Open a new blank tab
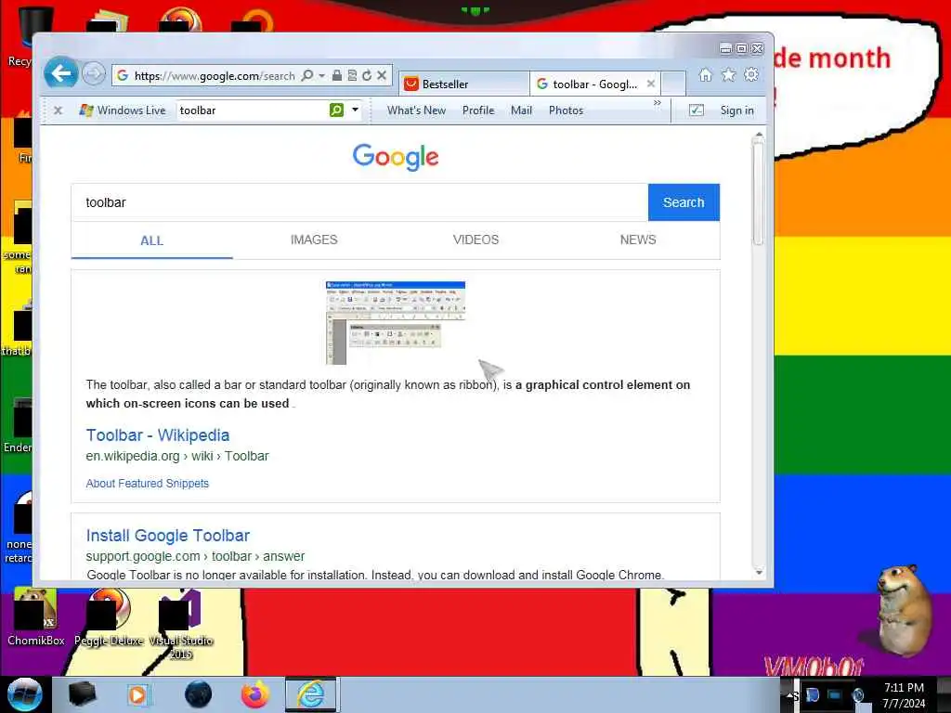 pyautogui.click(x=673, y=84)
